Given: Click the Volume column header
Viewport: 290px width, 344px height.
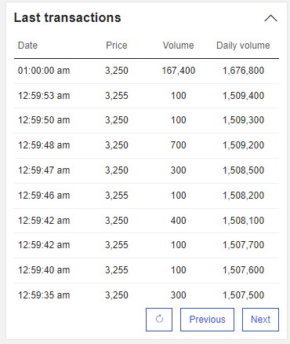Looking at the screenshot, I should [179, 46].
